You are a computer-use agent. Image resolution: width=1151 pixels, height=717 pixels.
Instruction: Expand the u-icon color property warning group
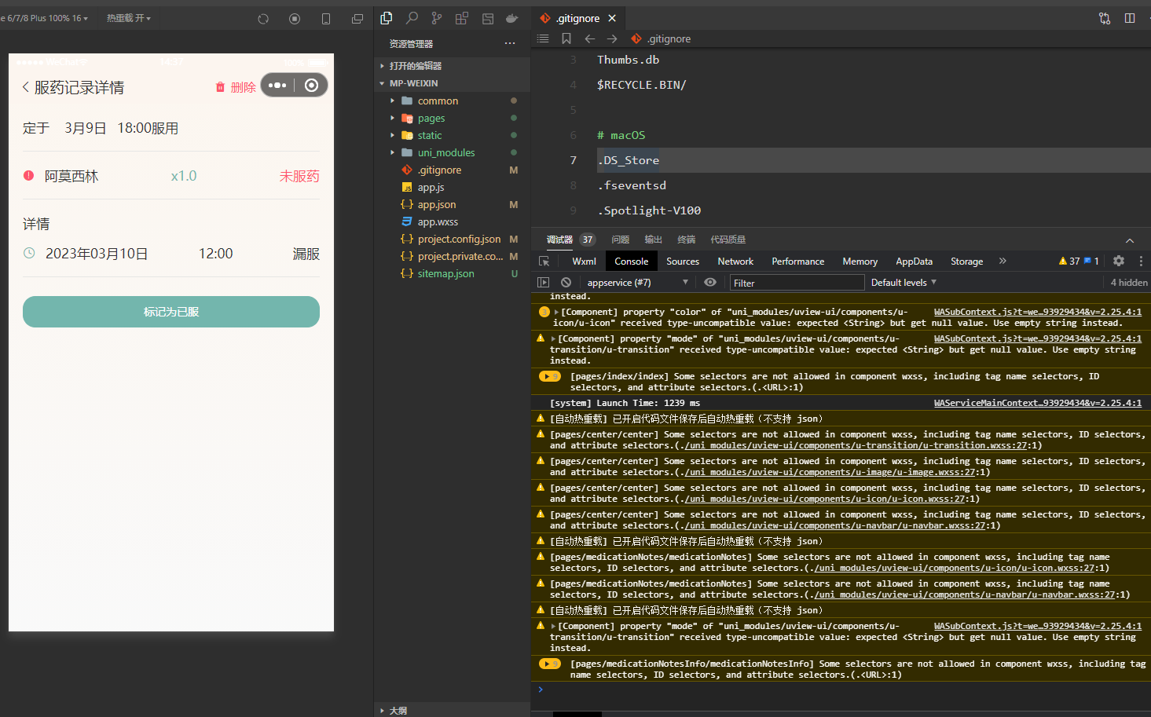pos(557,313)
